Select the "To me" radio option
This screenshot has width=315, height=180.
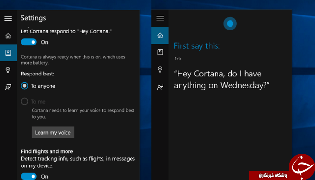click(24, 101)
